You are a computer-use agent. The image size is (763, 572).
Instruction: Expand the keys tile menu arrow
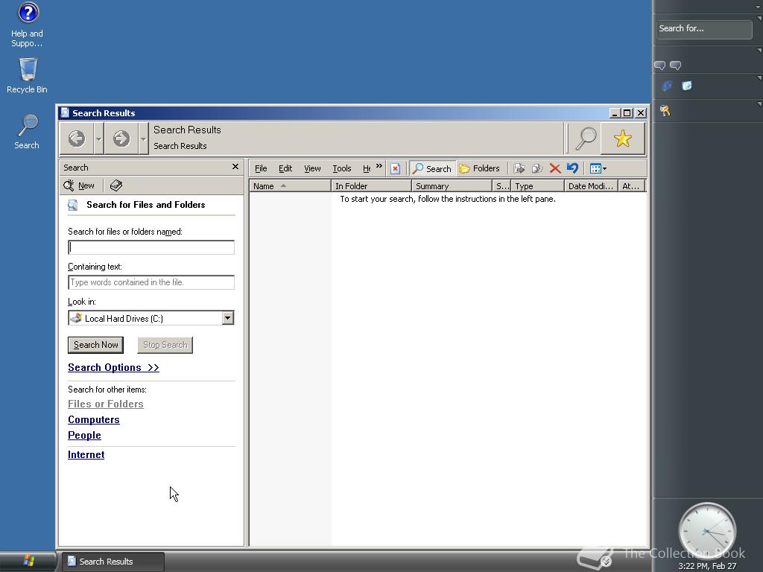[759, 104]
